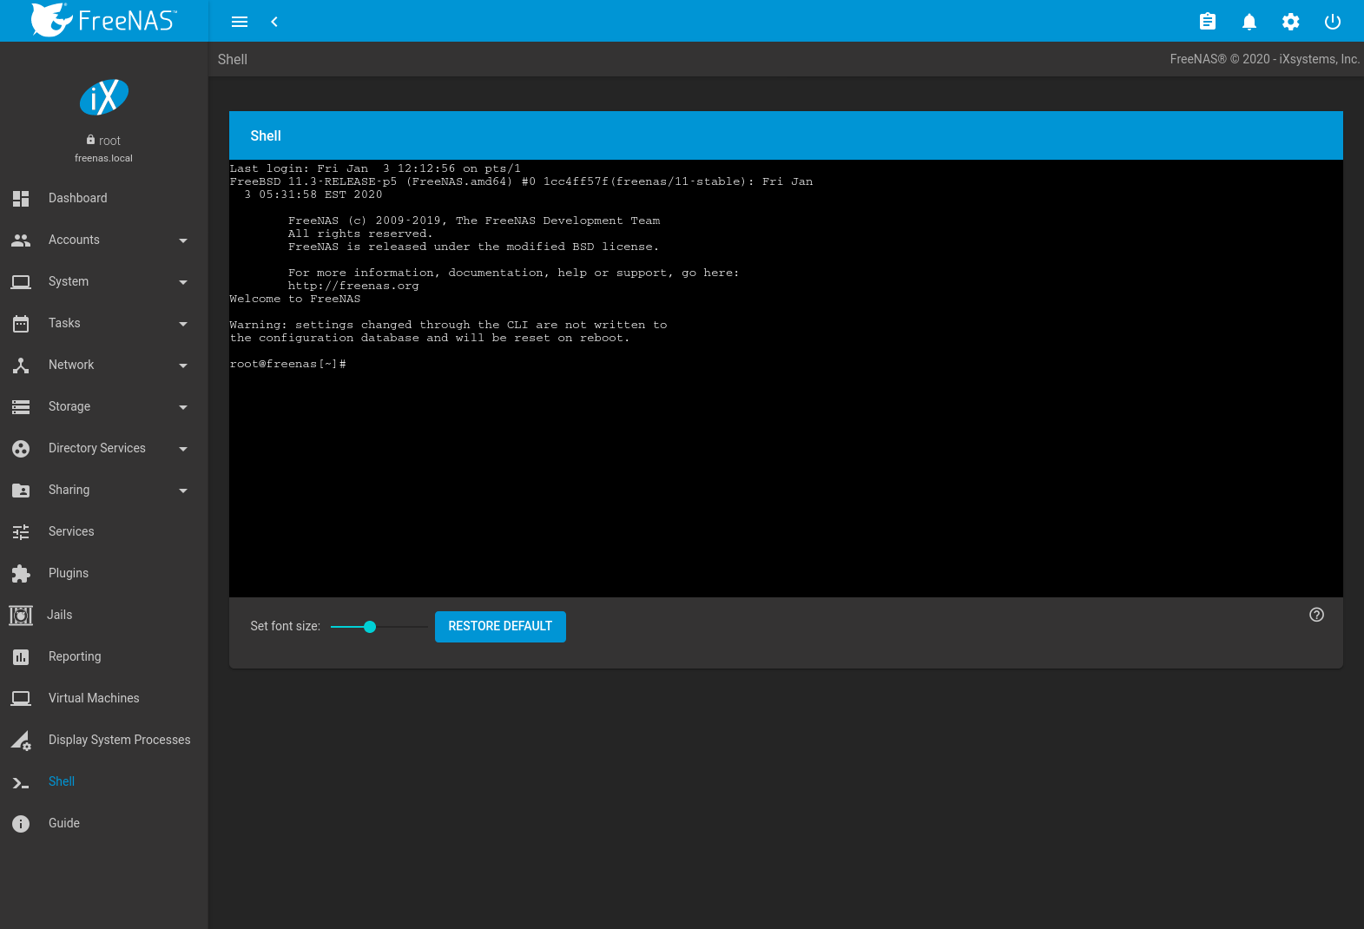Open the Guide link in sidebar

coord(64,823)
